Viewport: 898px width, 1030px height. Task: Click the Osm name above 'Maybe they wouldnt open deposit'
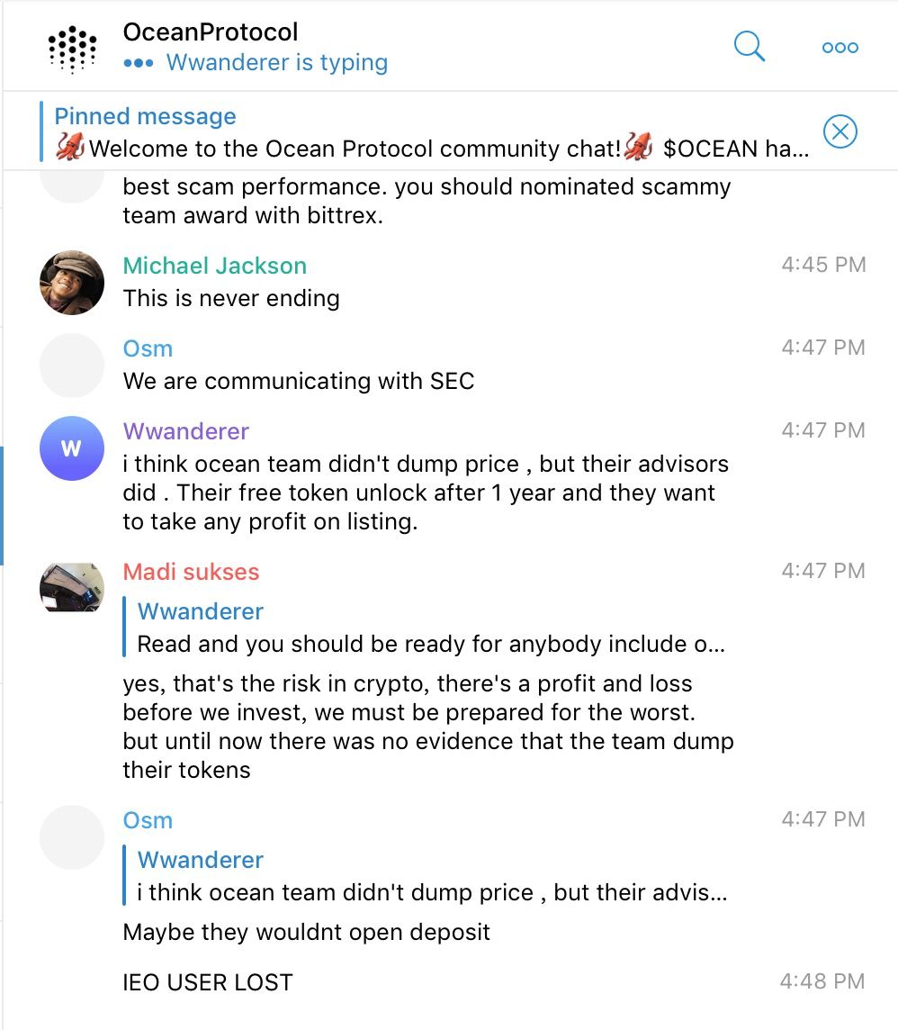point(148,820)
